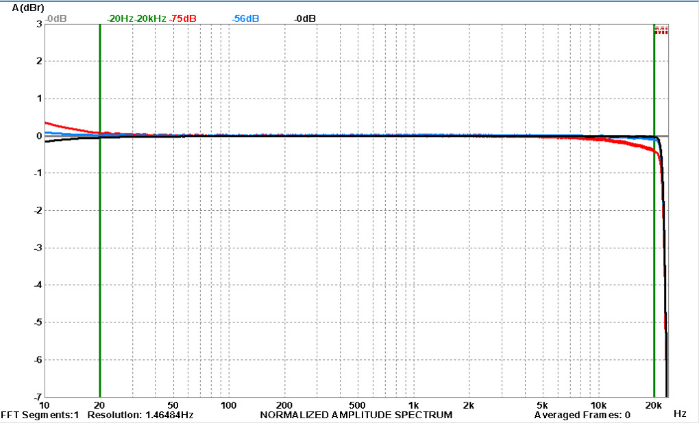Screen dimensions: 699x423
Task: Click the red MI marker icon
Action: click(661, 30)
